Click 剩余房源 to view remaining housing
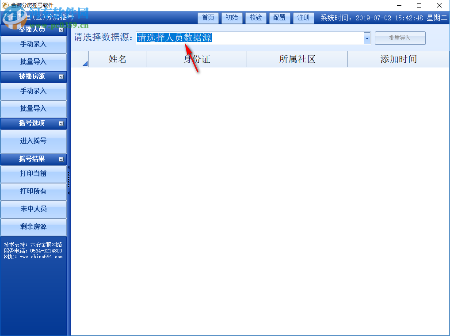The width and height of the screenshot is (450, 336). [33, 226]
